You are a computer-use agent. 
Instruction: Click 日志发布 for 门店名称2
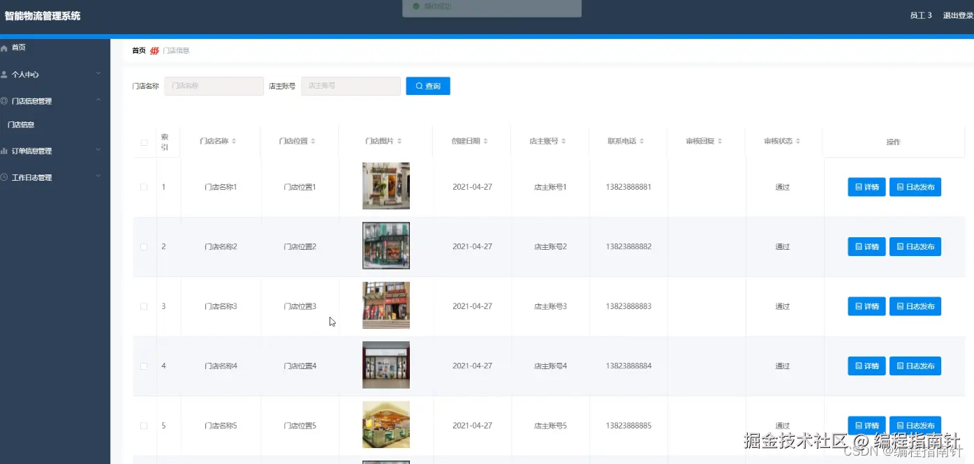pos(915,247)
